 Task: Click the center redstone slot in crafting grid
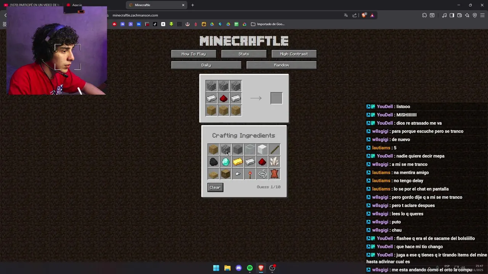pos(223,98)
